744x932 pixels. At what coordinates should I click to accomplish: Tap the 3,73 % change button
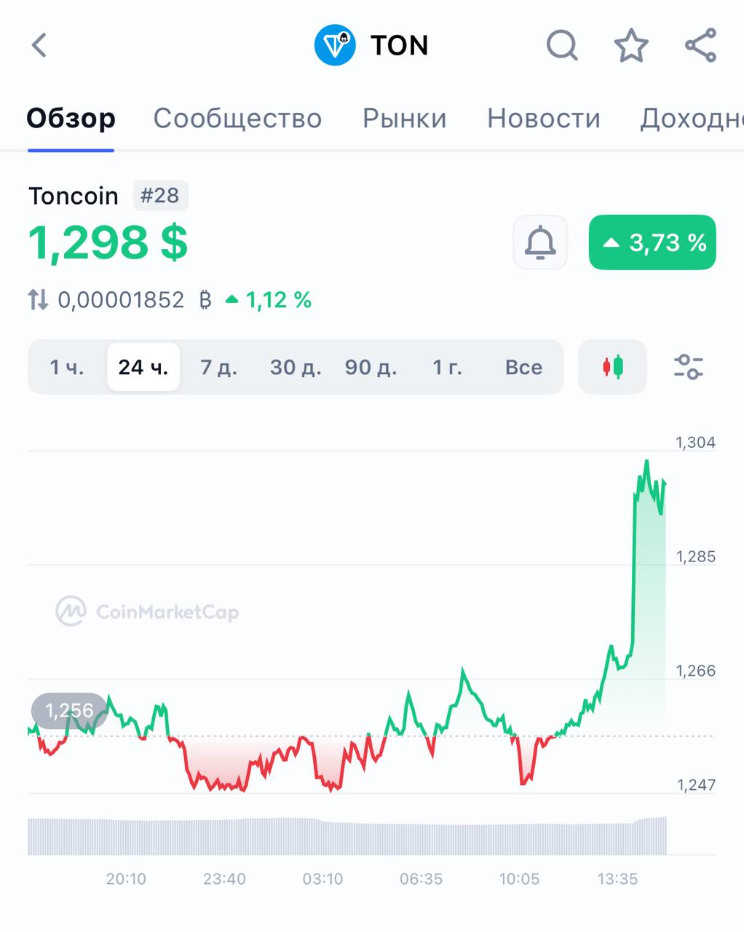(x=652, y=242)
